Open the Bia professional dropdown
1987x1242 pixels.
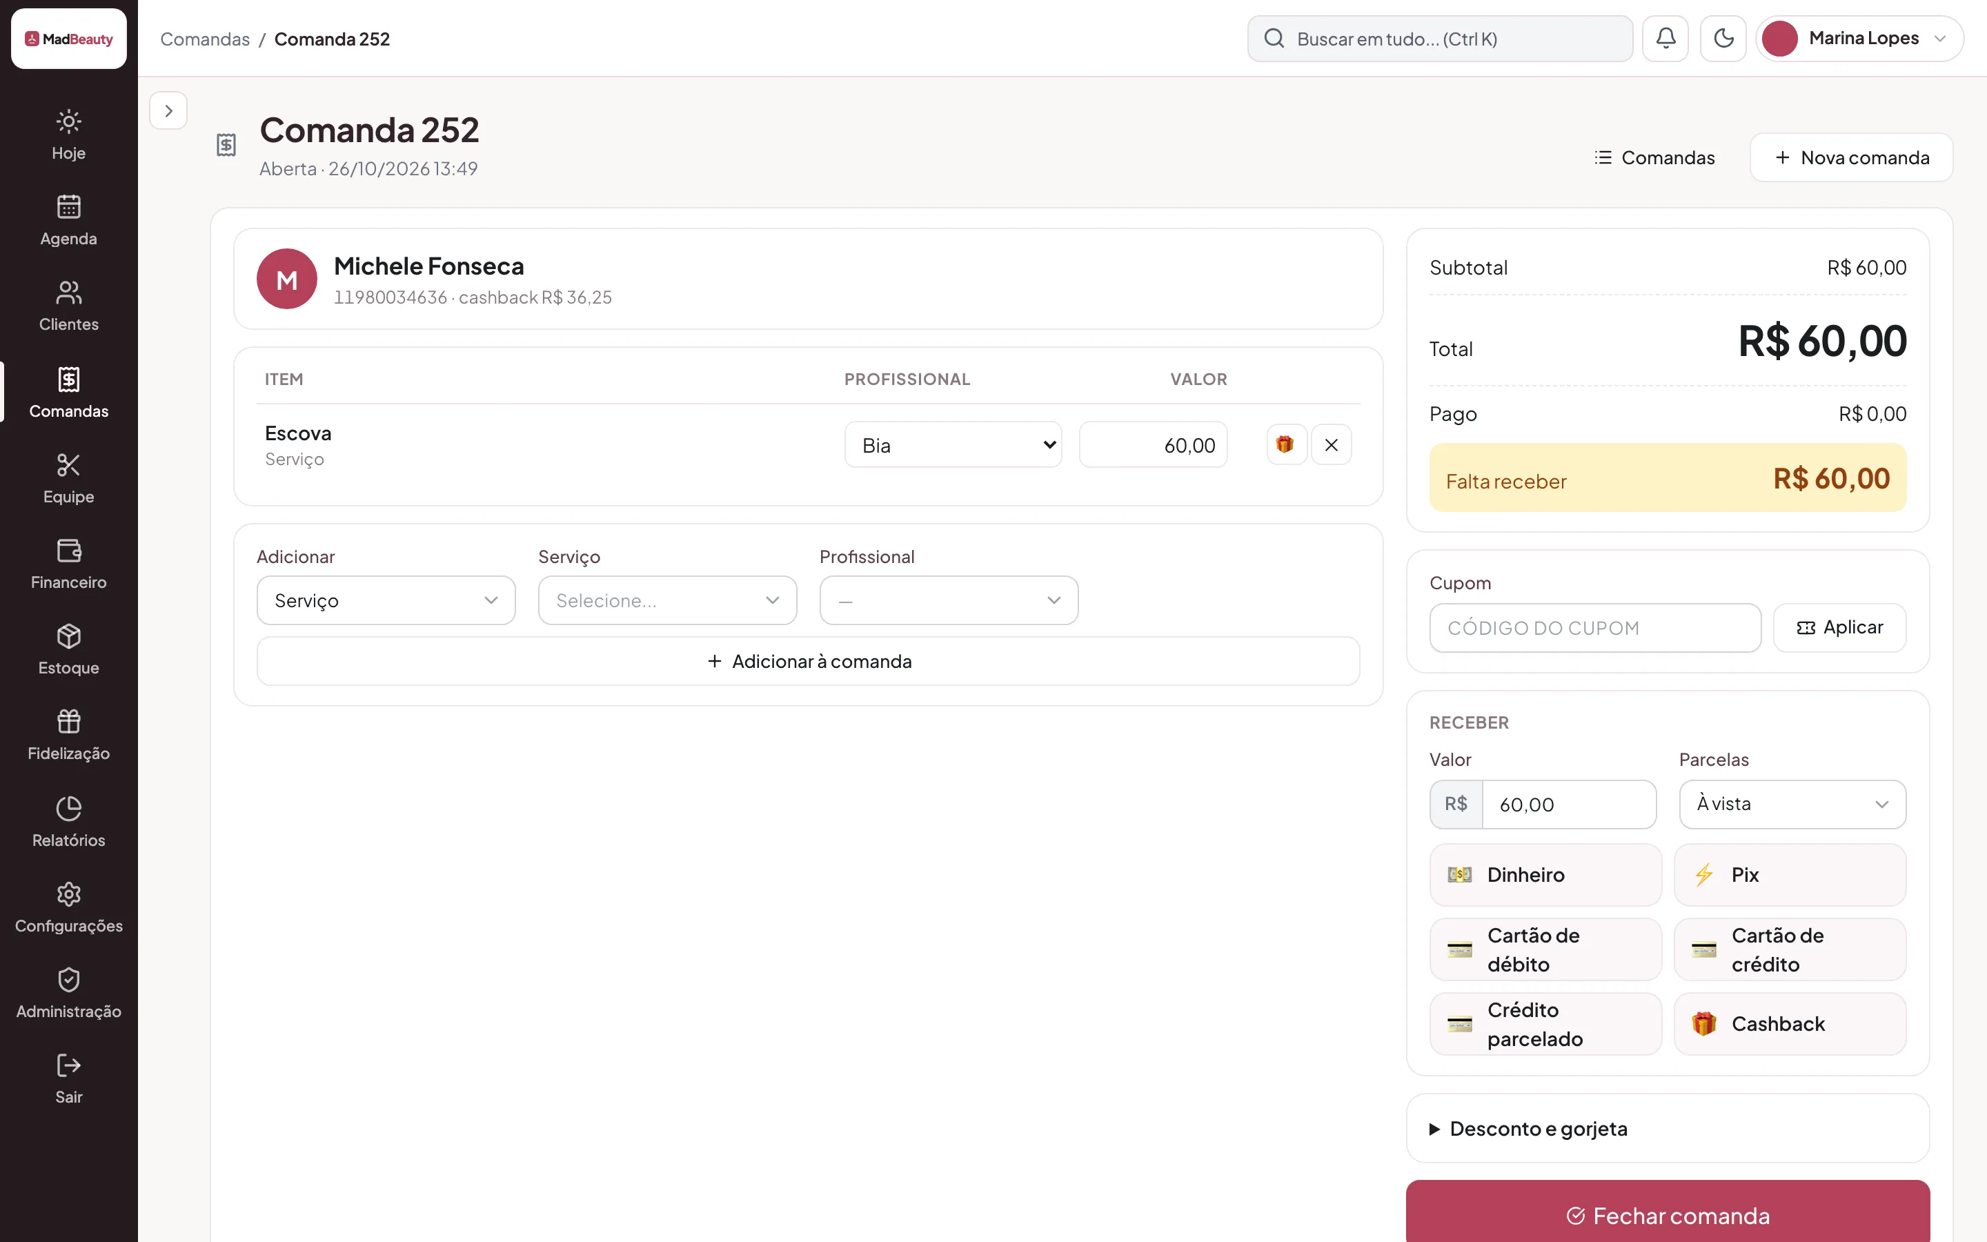pyautogui.click(x=953, y=444)
